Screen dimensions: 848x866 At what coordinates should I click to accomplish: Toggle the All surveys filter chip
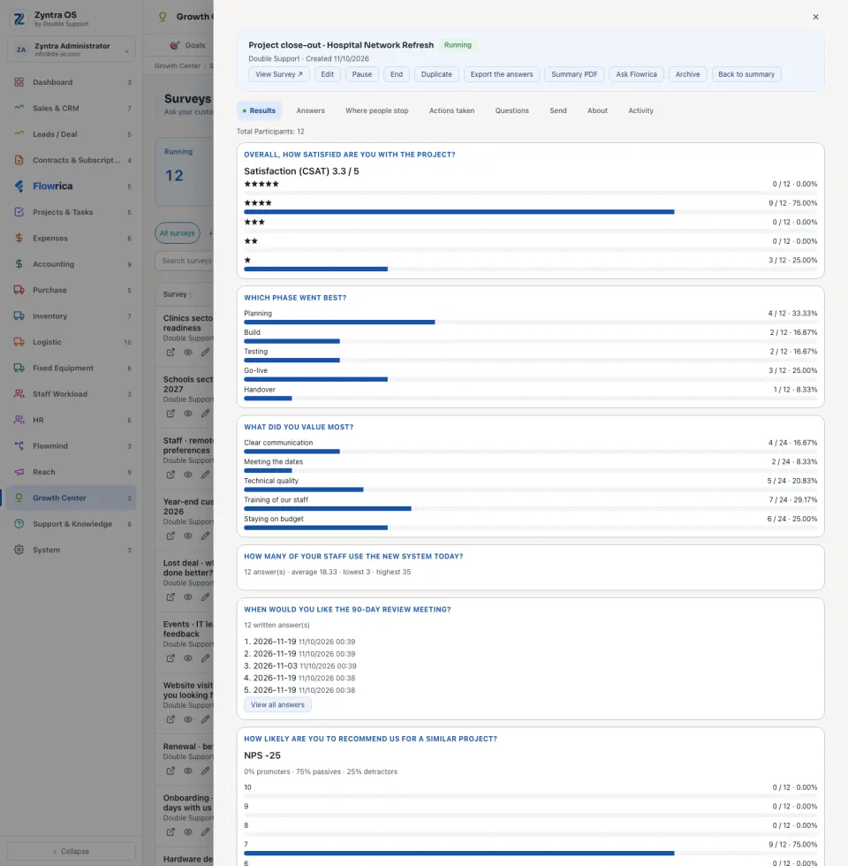178,233
